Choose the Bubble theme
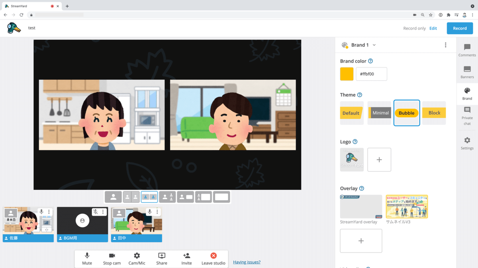Viewport: 478px width, 268px height. pyautogui.click(x=407, y=113)
